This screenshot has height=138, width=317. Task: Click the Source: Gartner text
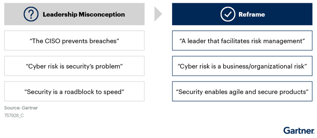click(21, 108)
